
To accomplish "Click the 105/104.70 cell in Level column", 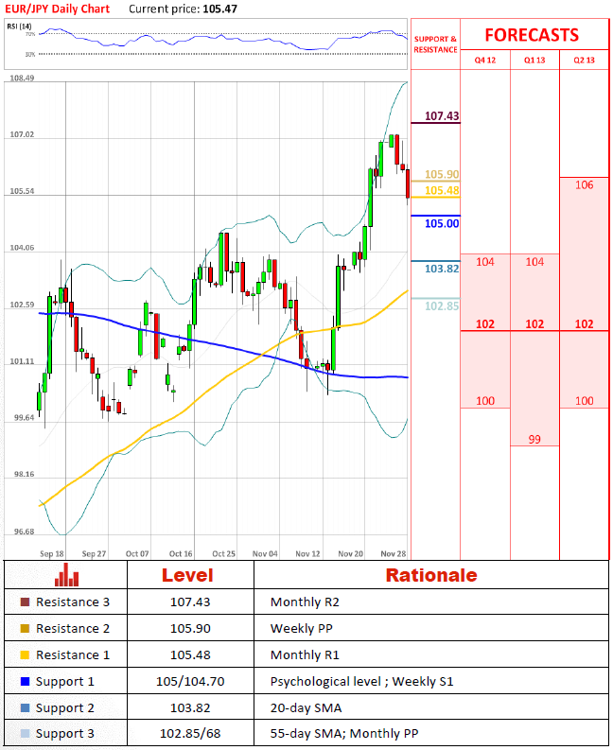I will (x=190, y=681).
